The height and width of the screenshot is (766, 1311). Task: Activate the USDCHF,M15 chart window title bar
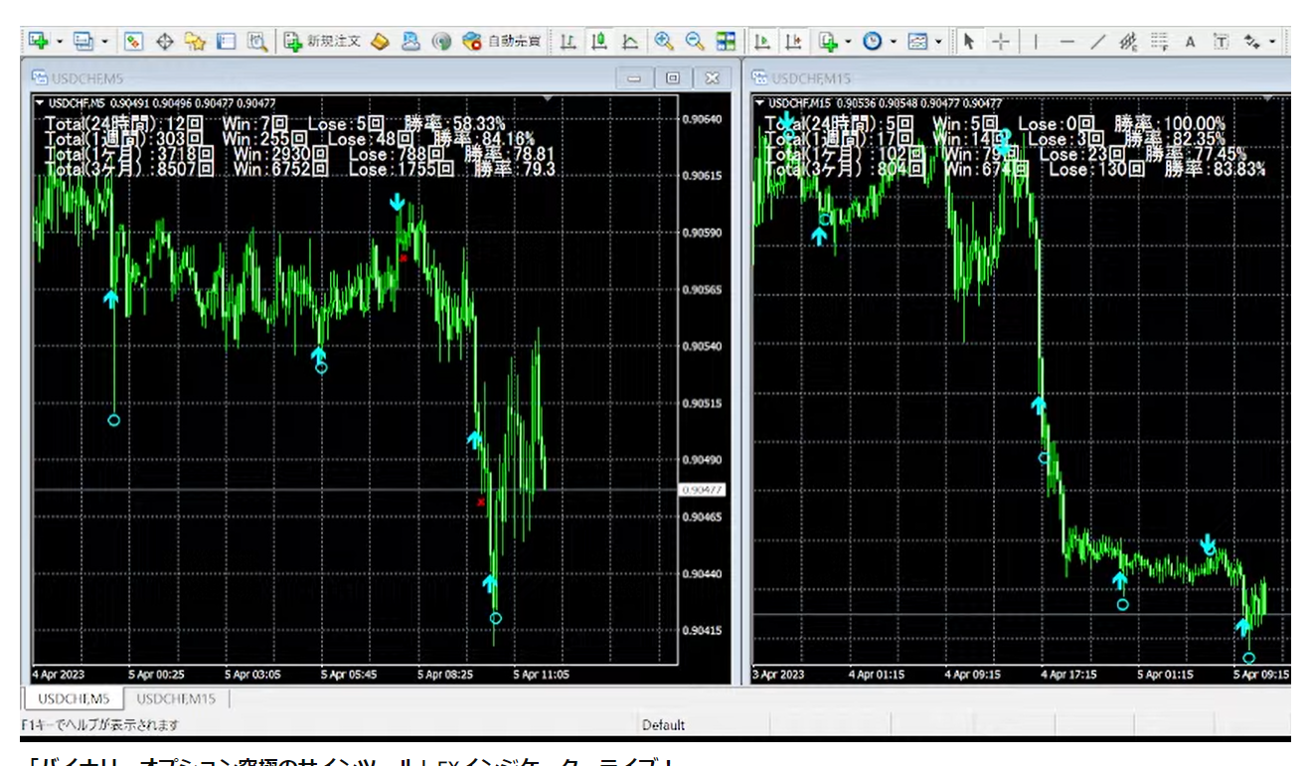tap(1019, 77)
